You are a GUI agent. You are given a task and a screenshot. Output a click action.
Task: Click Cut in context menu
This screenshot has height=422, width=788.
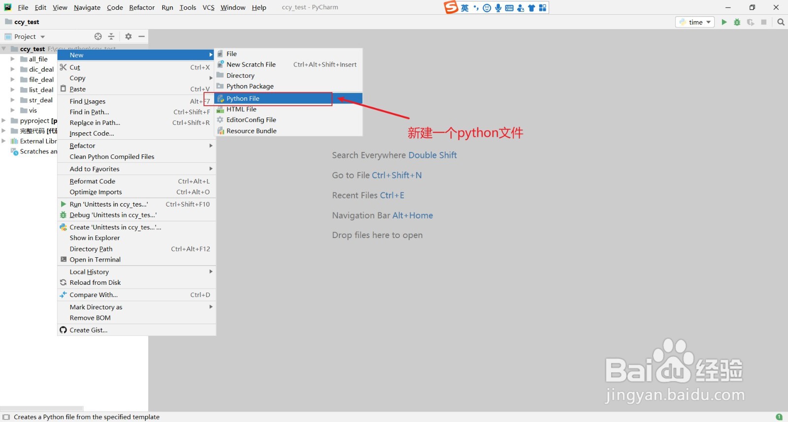[x=136, y=67]
